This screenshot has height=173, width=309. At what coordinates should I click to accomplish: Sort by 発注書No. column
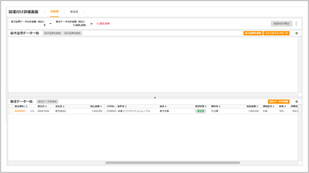[21, 107]
